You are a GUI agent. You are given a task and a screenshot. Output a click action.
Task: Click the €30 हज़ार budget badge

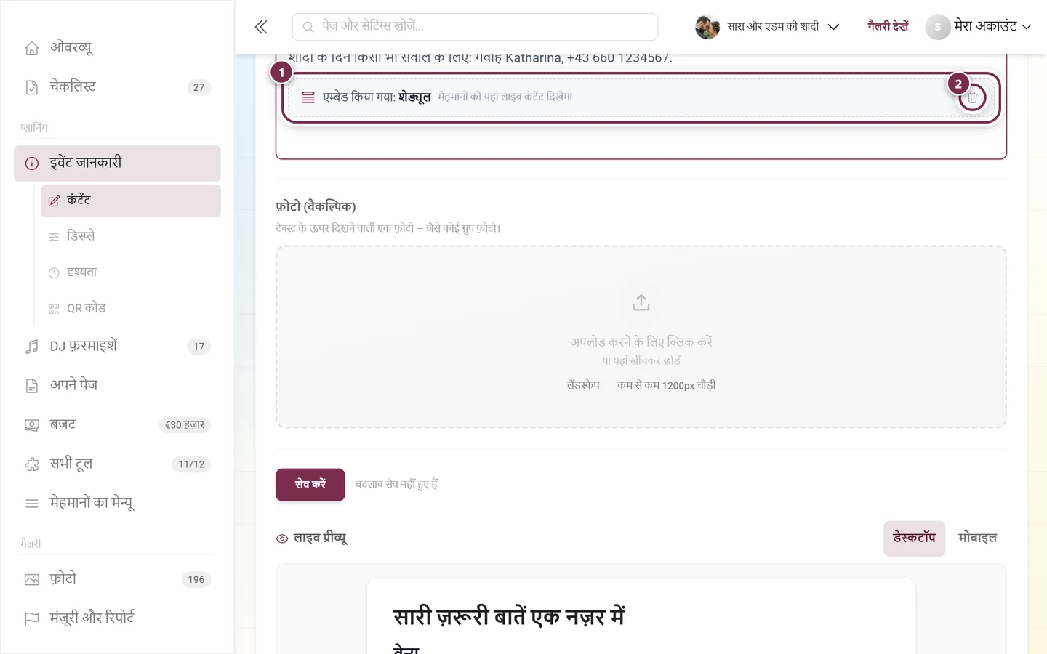[x=185, y=425]
